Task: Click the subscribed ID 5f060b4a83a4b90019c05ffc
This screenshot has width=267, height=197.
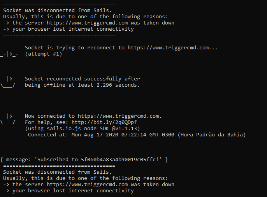Action: pyautogui.click(x=118, y=159)
